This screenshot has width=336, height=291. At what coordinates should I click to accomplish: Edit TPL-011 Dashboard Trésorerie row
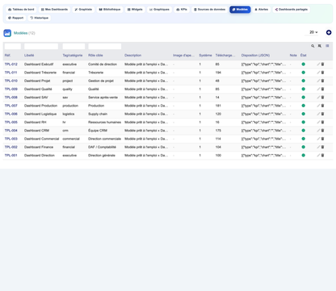coord(318,73)
